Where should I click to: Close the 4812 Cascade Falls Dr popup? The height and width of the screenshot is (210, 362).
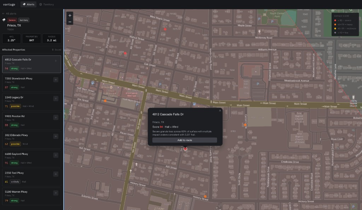tap(220, 111)
